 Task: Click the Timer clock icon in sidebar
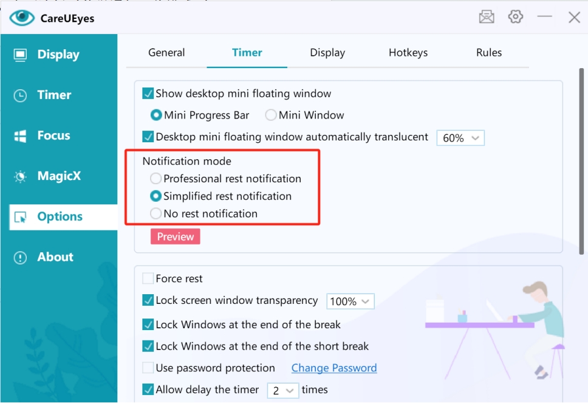20,95
